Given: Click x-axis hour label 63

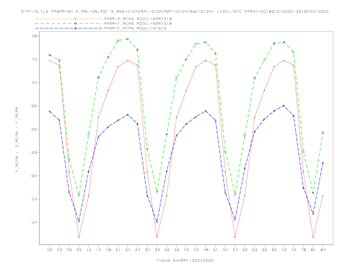Looking at the screenshot, I should (x=255, y=250).
